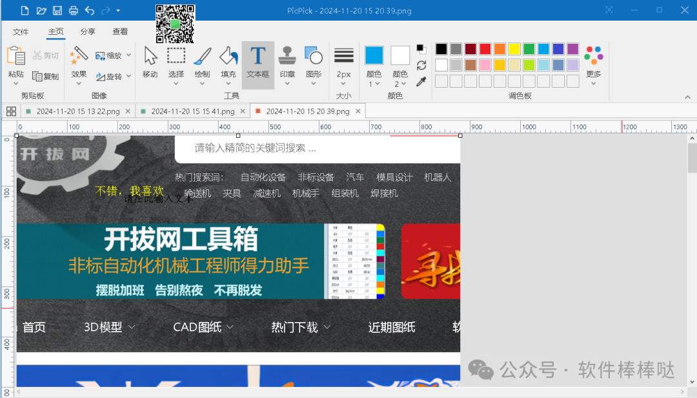Pick the pink palette swatch

(485, 65)
